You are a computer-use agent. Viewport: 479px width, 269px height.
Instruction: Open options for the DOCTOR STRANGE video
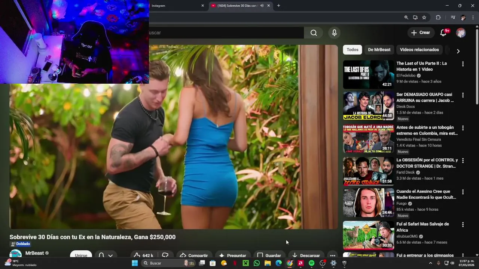[x=463, y=161]
